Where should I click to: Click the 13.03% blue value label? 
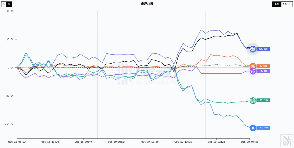(x=263, y=49)
